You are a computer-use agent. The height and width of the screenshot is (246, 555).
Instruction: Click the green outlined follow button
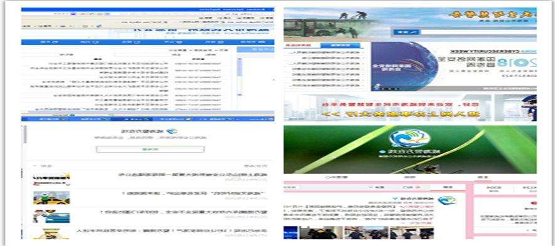tap(150, 150)
